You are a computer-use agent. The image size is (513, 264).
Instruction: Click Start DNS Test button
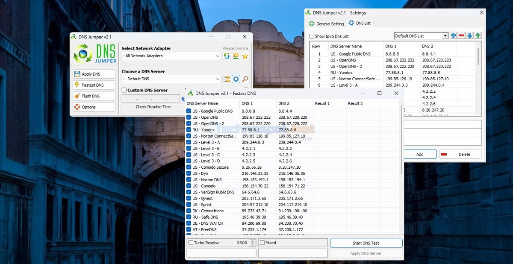366,243
